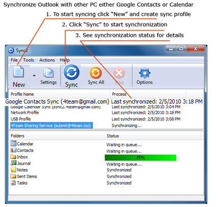
Task: Click the 75% Inbox progress bar
Action: click(x=141, y=158)
